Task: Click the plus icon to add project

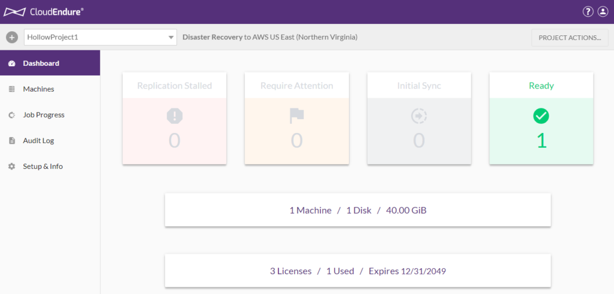Action: 12,37
